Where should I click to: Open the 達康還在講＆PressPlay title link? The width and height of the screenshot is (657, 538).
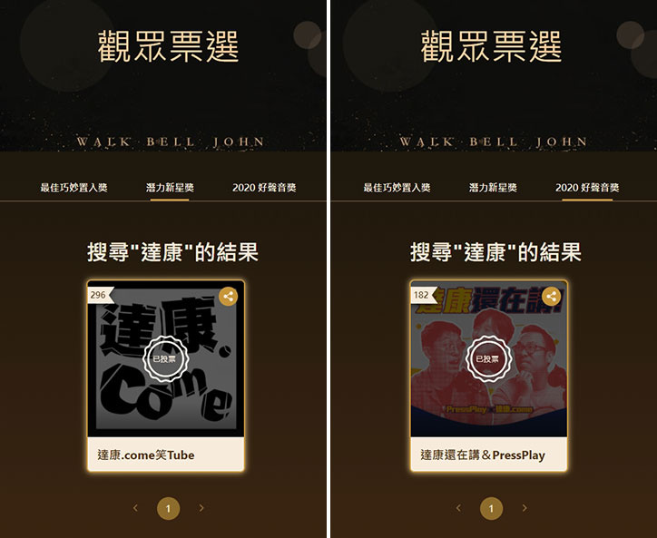pos(483,455)
